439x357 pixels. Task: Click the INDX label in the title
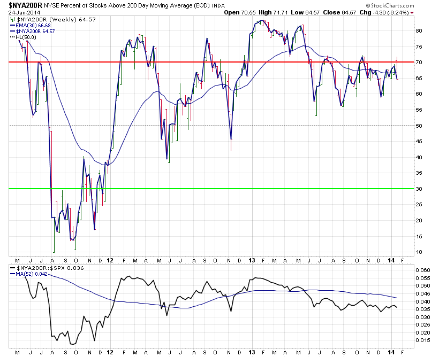tap(218, 5)
